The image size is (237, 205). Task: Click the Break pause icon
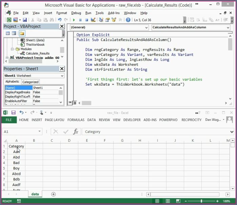80,20
